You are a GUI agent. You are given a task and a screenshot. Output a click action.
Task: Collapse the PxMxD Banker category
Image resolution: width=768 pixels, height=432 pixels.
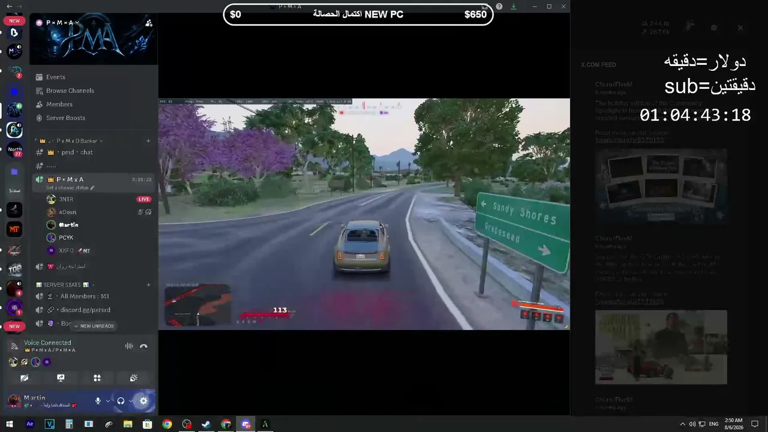click(71, 141)
